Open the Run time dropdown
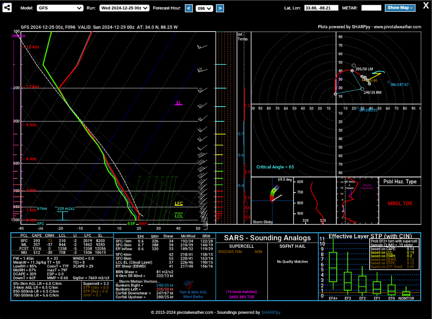This screenshot has width=432, height=319. click(x=125, y=8)
